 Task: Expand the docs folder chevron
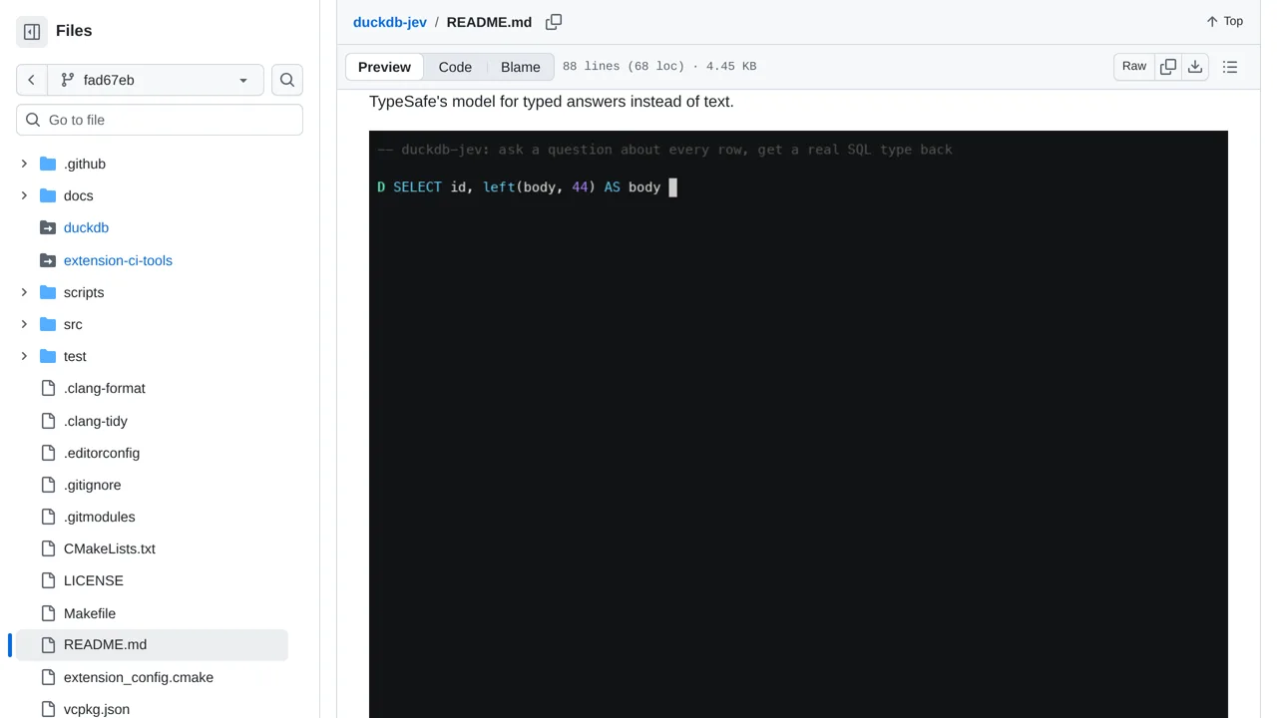(x=24, y=195)
